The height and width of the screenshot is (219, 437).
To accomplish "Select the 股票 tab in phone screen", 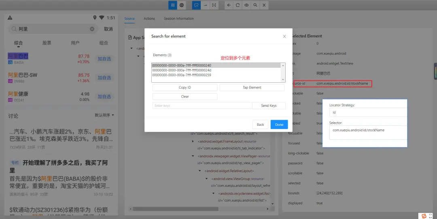I will pyautogui.click(x=47, y=43).
